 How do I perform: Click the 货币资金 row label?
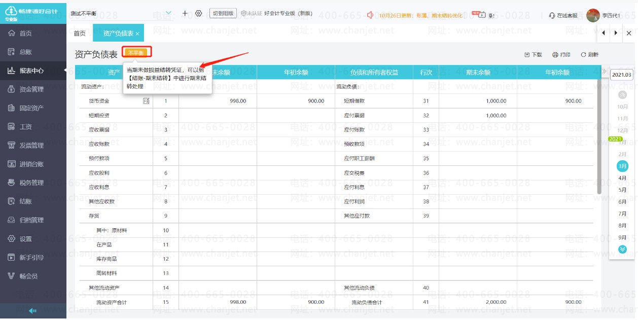(99, 101)
